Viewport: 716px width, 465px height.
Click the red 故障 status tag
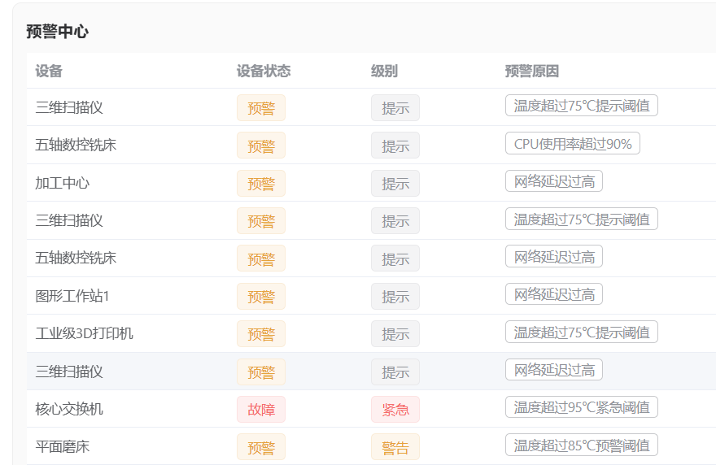click(x=261, y=410)
